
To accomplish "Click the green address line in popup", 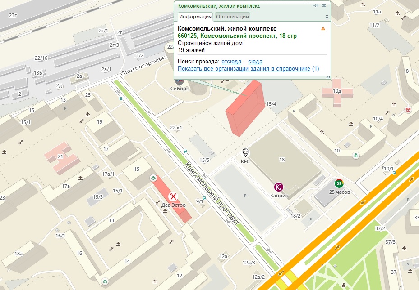I will point(237,36).
